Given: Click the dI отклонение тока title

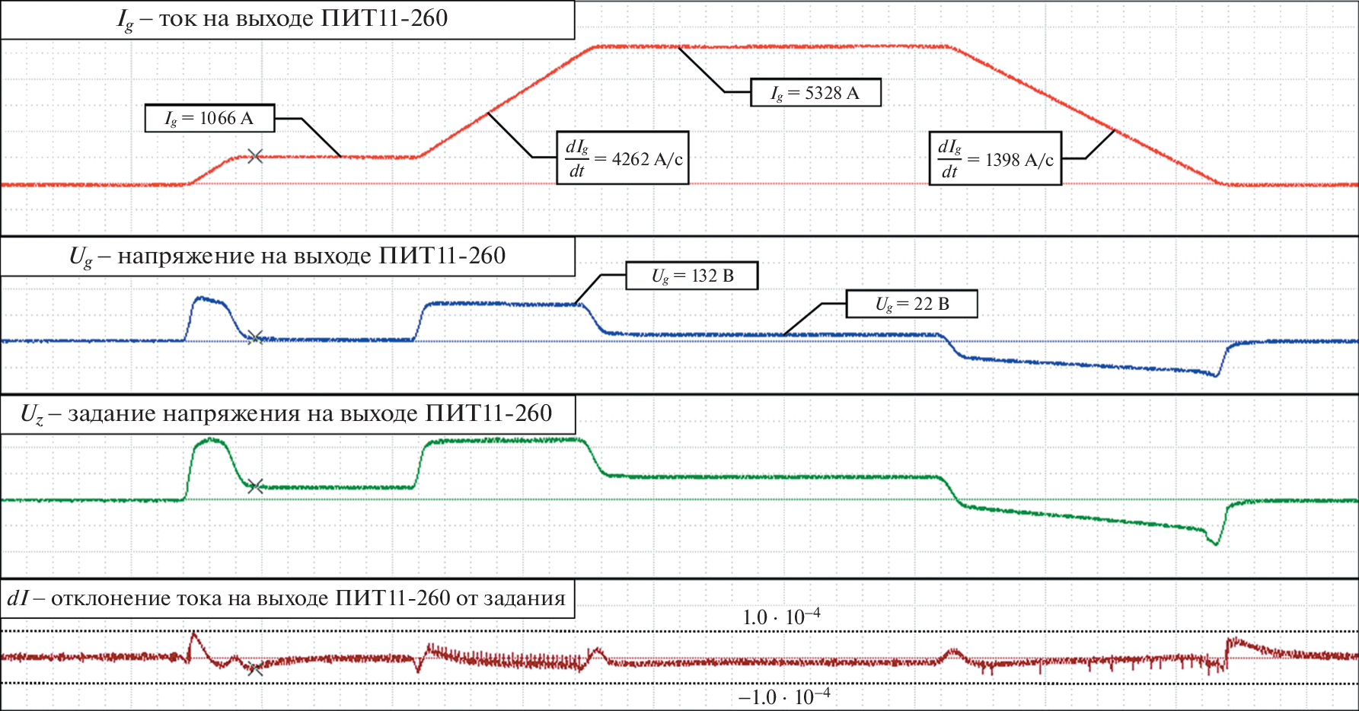Looking at the screenshot, I should (x=287, y=599).
